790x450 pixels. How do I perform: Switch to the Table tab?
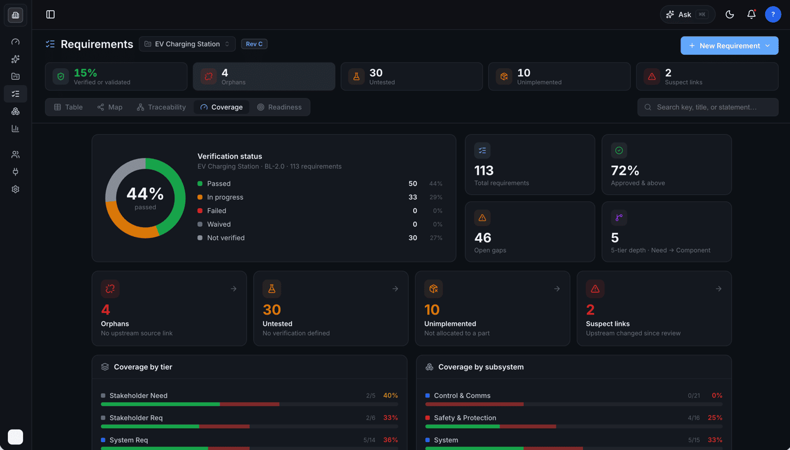click(x=68, y=107)
